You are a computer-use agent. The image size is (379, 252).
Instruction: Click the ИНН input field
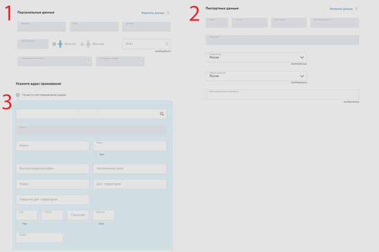146,44
